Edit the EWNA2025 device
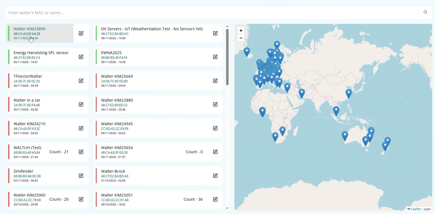The height and width of the screenshot is (214, 435). 215,57
